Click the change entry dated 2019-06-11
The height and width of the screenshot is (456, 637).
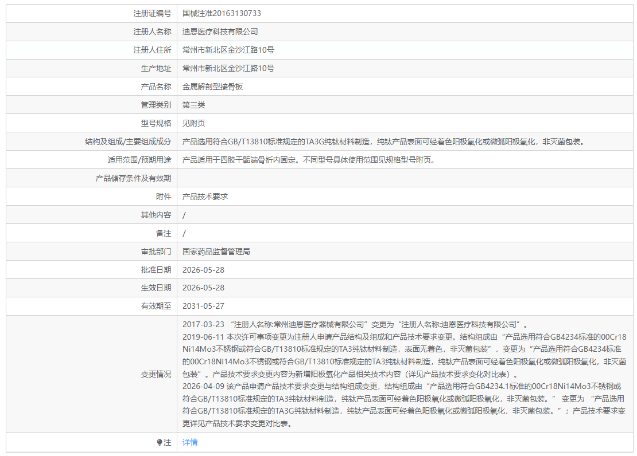pyautogui.click(x=404, y=355)
